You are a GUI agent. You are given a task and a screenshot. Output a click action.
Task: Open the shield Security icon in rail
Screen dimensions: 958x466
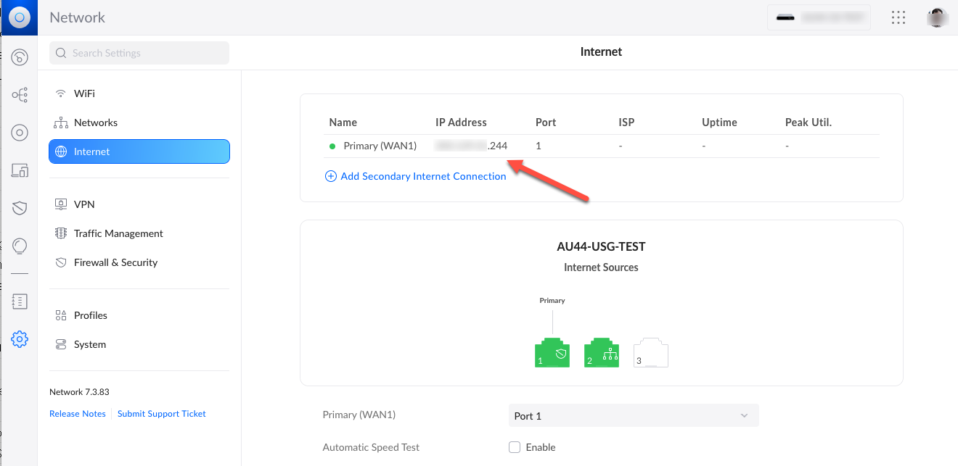(20, 209)
